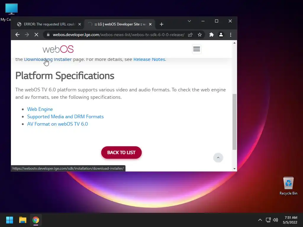Click the webOS logo
This screenshot has width=303, height=227.
coord(58,49)
